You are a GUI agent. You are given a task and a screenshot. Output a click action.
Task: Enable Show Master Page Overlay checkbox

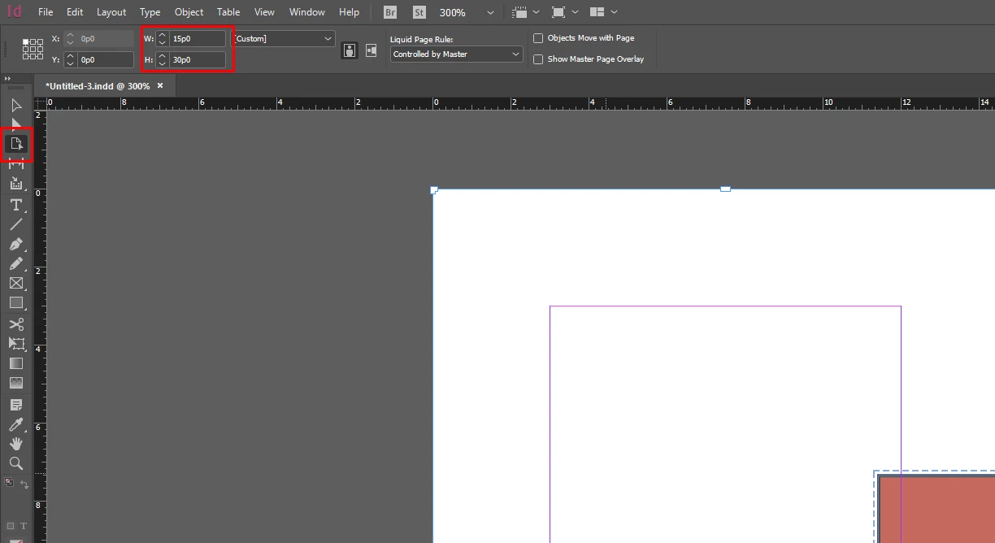click(538, 59)
